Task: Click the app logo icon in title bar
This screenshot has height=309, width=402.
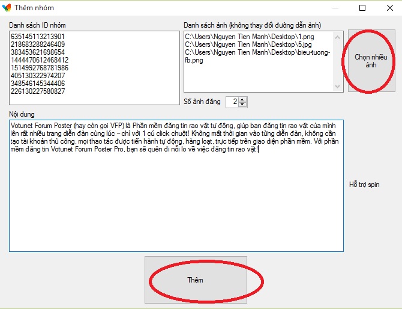Action: click(7, 8)
